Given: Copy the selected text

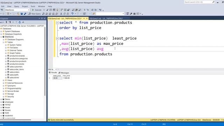Looking at the screenshot, I should (64, 14).
